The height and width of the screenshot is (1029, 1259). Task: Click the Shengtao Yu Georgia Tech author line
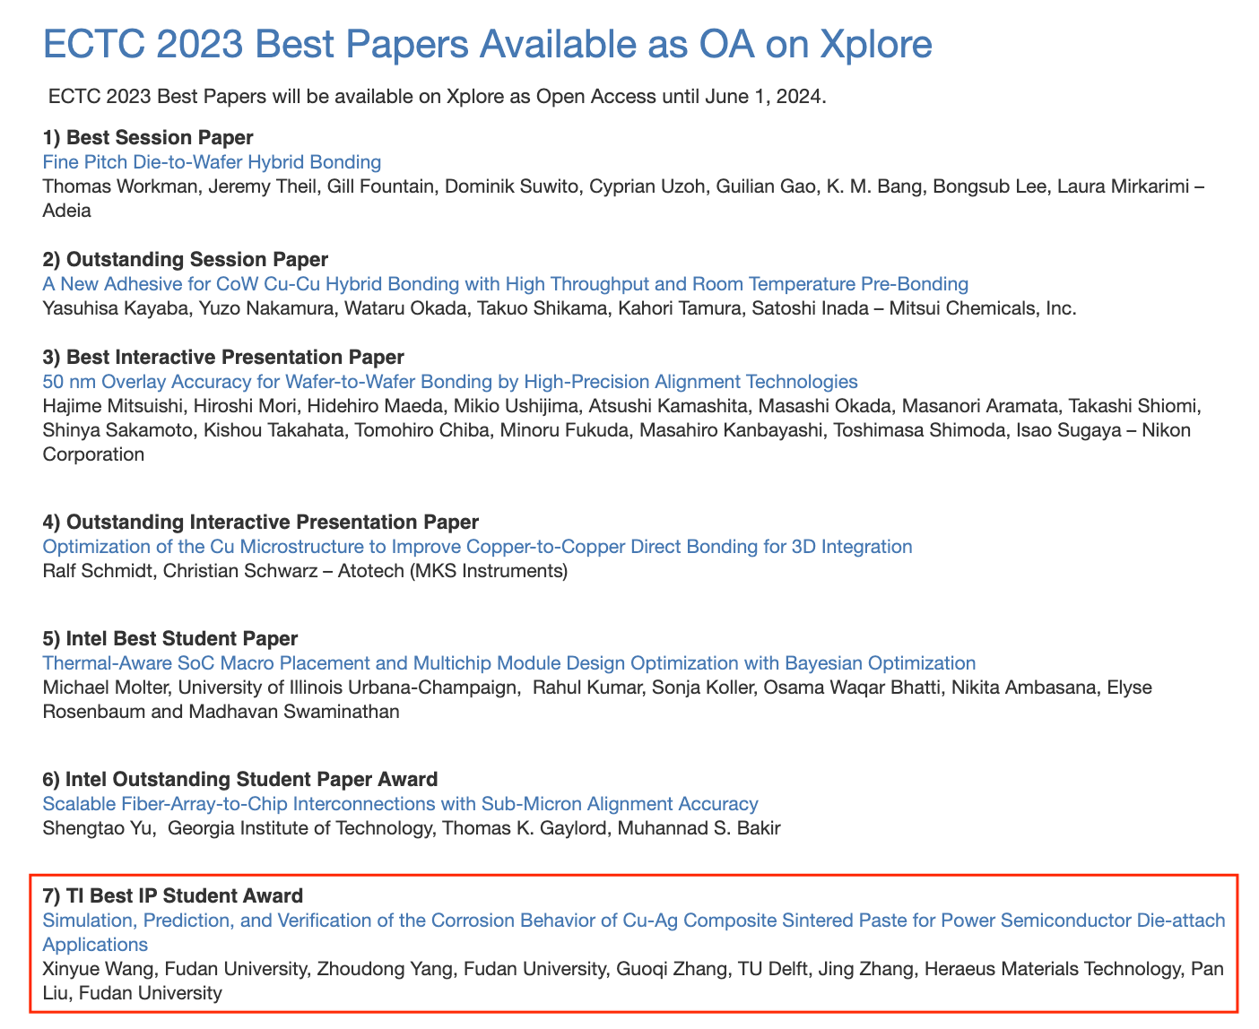[x=411, y=828]
